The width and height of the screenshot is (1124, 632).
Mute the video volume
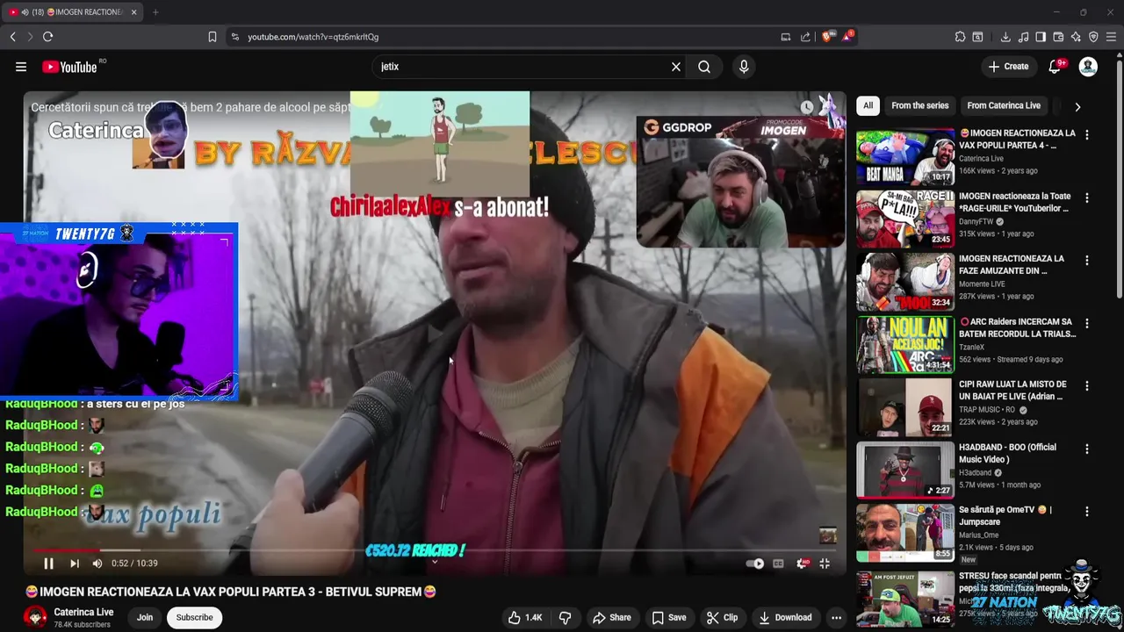[97, 564]
